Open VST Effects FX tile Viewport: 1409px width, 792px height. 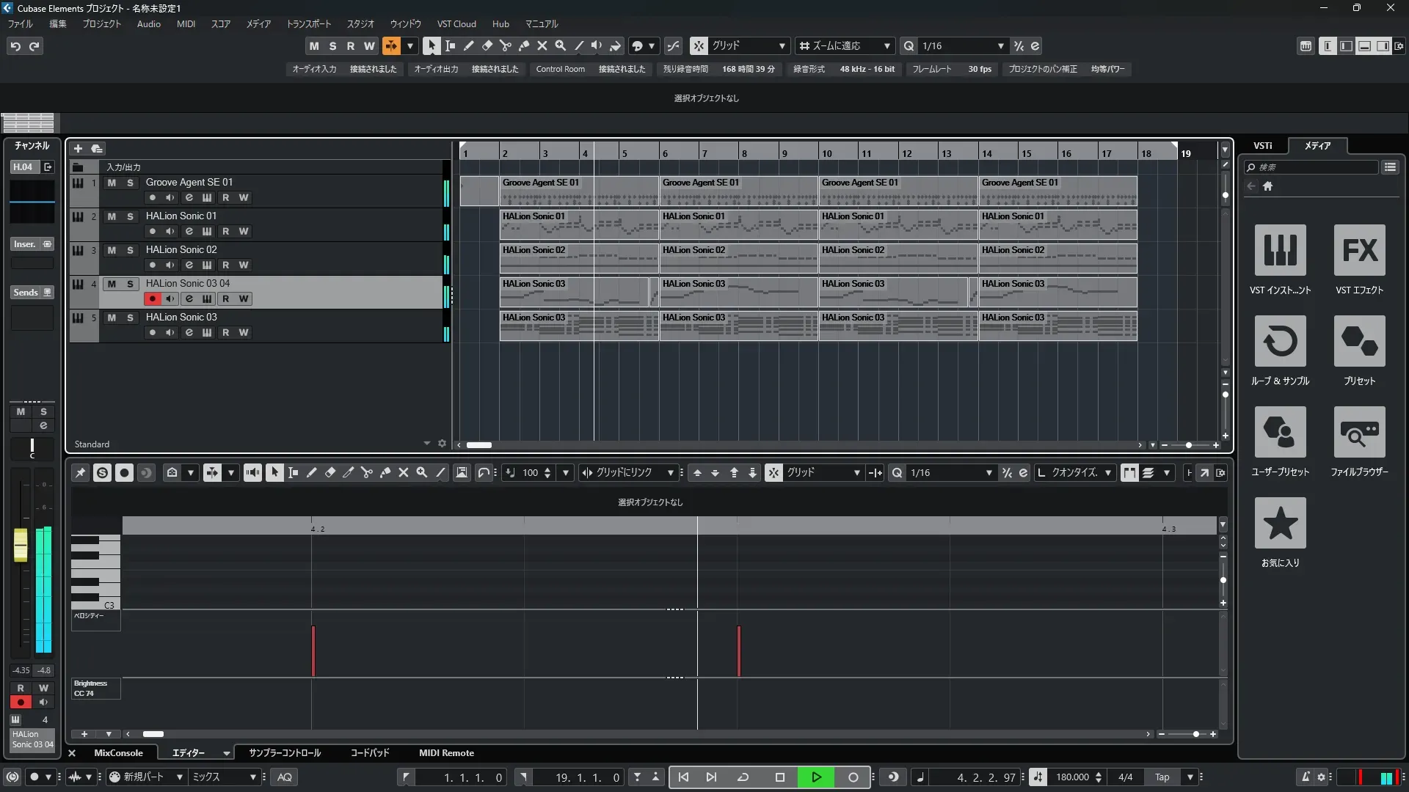click(1359, 250)
